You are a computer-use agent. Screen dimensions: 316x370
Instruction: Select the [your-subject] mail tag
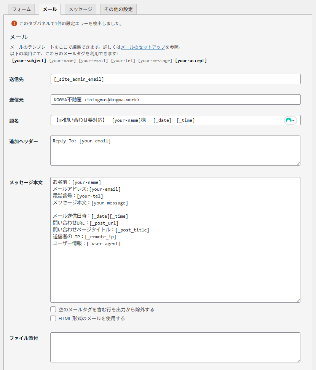click(x=29, y=61)
